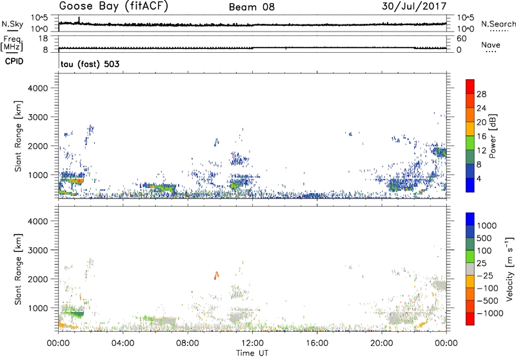
Task: Click the N.Sky legend label
Action: point(12,24)
